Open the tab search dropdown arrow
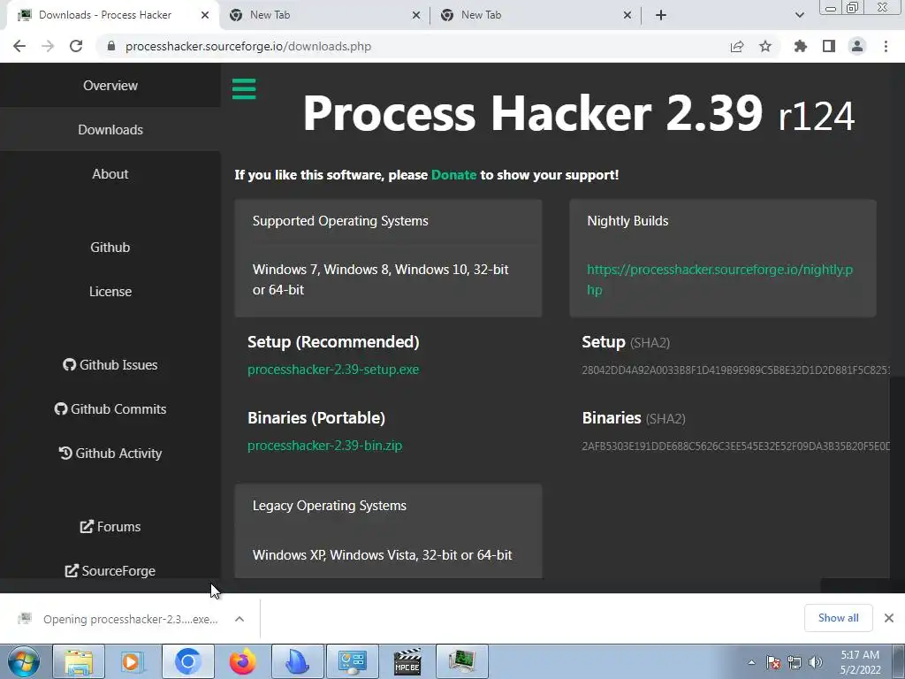 pyautogui.click(x=799, y=15)
